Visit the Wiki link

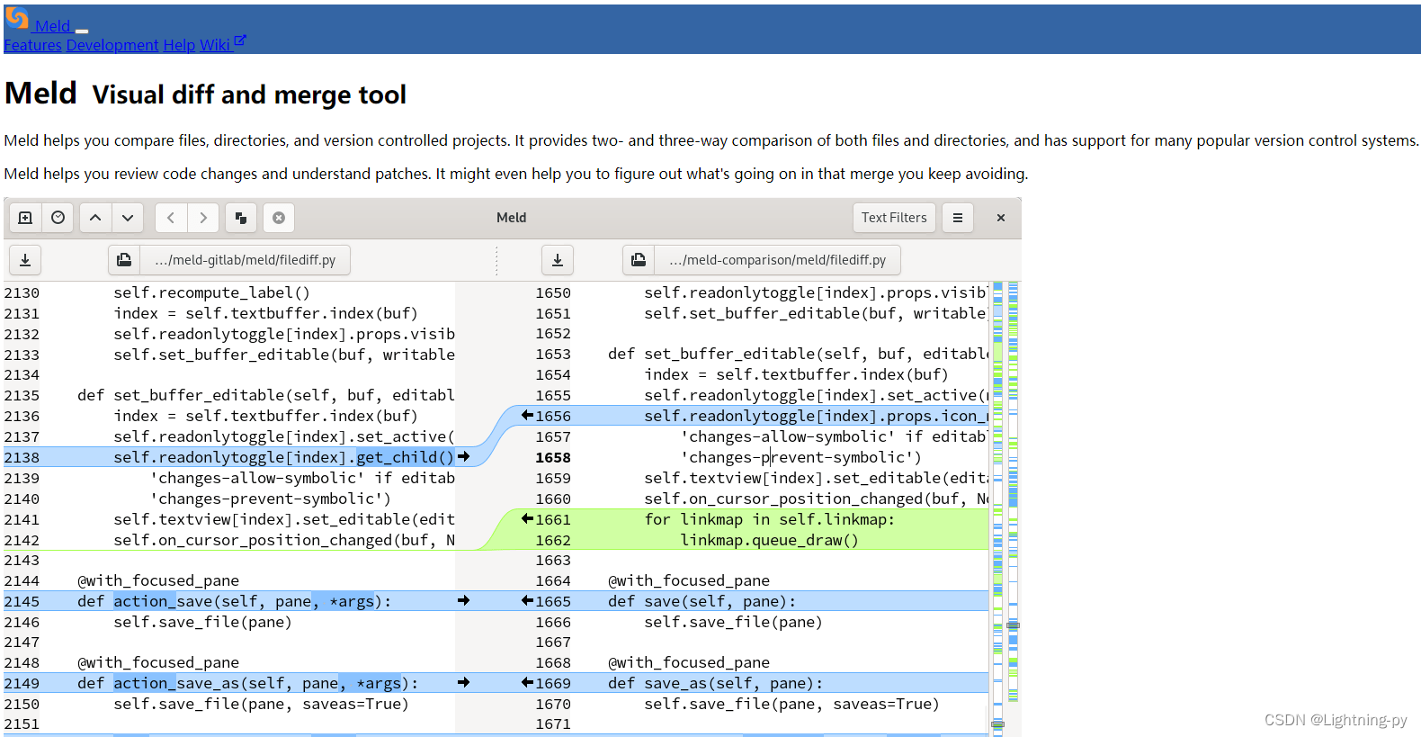click(214, 45)
